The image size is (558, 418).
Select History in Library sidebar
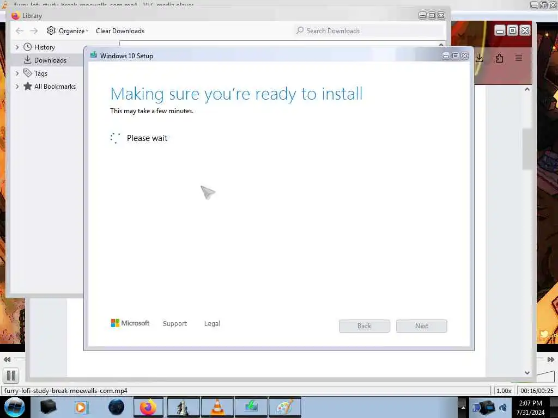click(45, 47)
